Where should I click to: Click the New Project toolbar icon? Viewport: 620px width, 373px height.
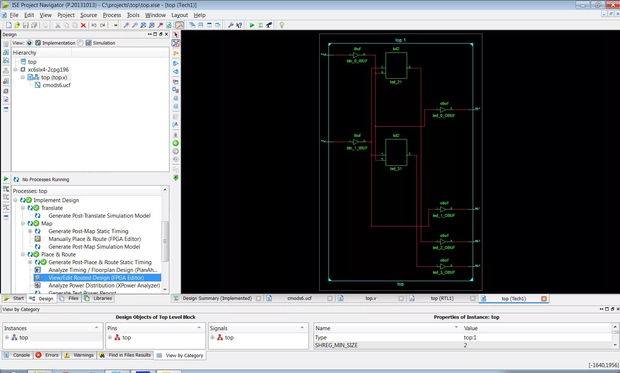8,25
